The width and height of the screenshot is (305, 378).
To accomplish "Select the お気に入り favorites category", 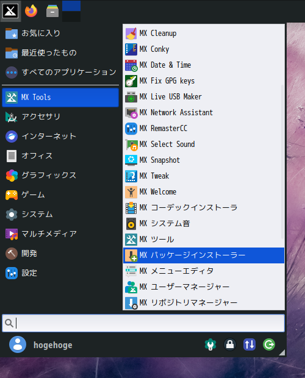I will click(60, 34).
